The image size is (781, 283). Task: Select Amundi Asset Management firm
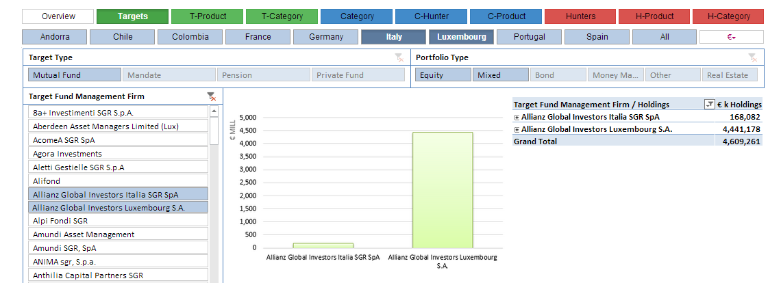pos(118,234)
